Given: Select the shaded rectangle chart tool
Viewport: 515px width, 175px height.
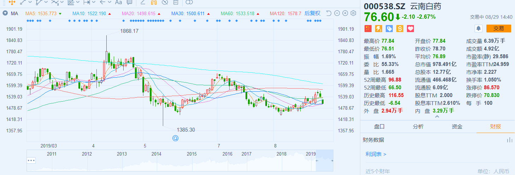Looking at the screenshot, I should click(71, 2).
